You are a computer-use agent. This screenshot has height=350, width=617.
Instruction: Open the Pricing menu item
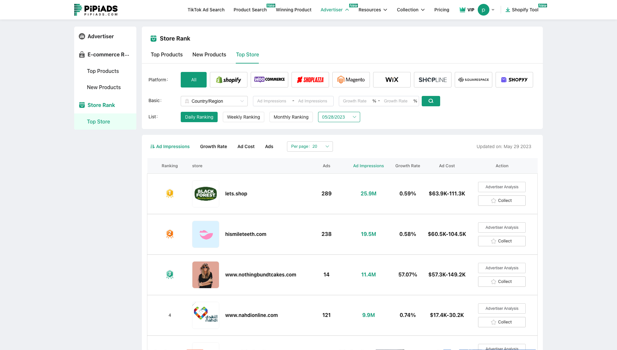pos(441,10)
